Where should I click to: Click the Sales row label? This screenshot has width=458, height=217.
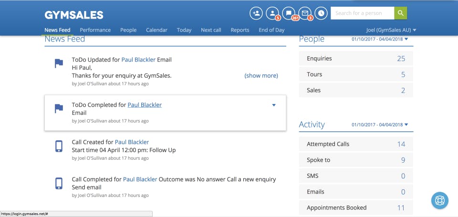click(x=314, y=90)
